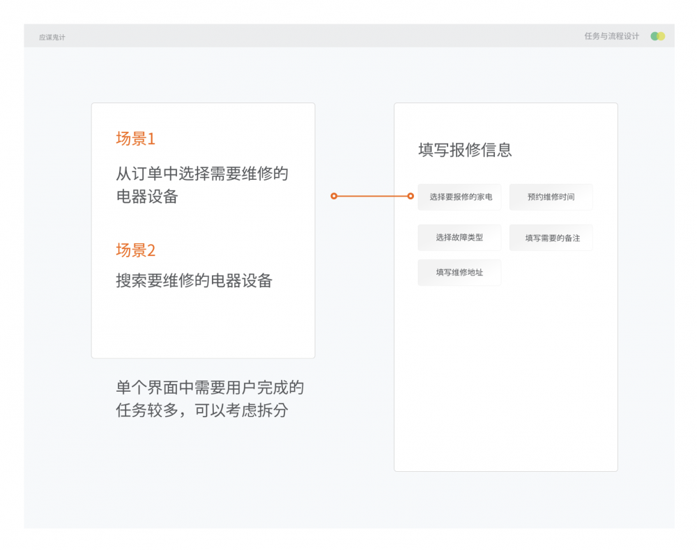Click the middle of the orange connector line
Screen dimensions: 697x550
372,197
